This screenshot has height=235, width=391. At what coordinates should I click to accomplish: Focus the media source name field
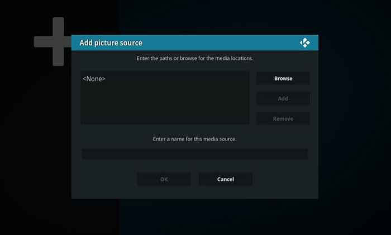195,154
